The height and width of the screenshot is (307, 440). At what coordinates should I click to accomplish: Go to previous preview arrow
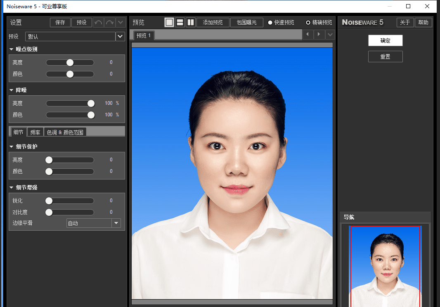(x=308, y=35)
